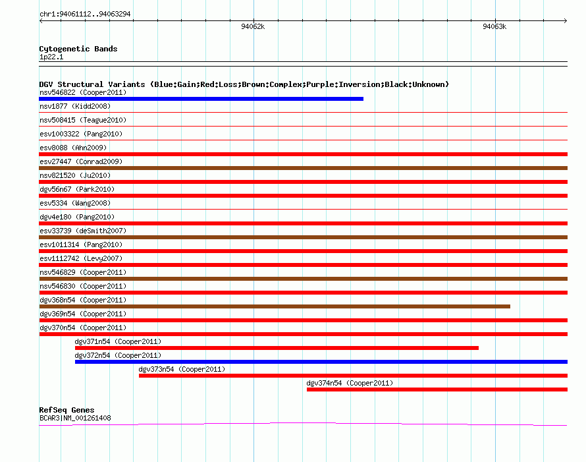Click the chr1:94061112..94063294 coordinate label
Viewport: 586px width, 462px height.
click(x=85, y=14)
